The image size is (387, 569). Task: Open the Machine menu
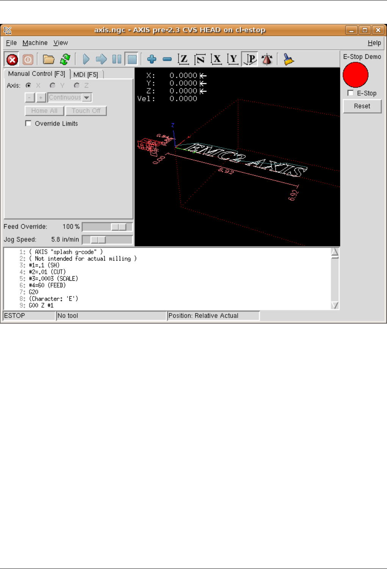[35, 43]
